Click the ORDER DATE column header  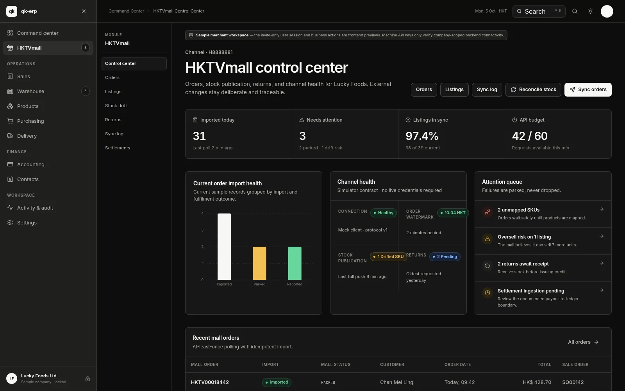click(457, 364)
